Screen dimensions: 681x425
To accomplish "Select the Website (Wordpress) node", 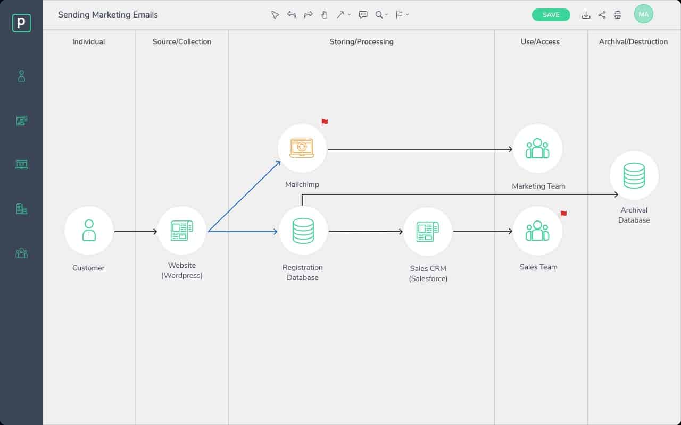I will [182, 231].
